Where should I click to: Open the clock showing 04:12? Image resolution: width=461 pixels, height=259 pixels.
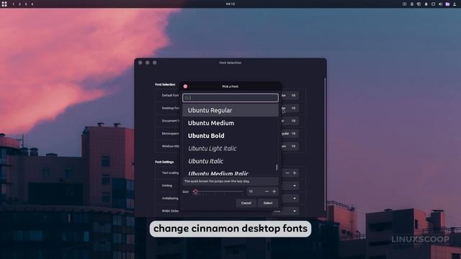pos(230,4)
